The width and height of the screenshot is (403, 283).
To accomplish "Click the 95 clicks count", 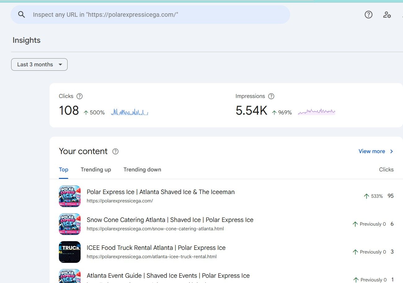I will (x=391, y=196).
